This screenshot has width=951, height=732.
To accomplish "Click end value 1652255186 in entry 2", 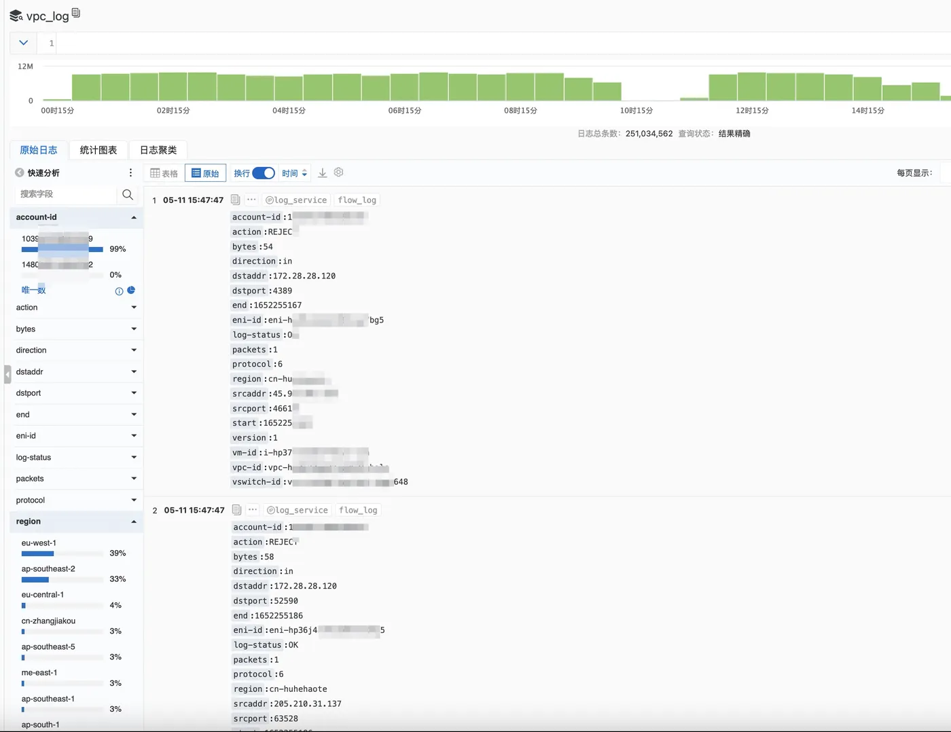I will pyautogui.click(x=279, y=615).
